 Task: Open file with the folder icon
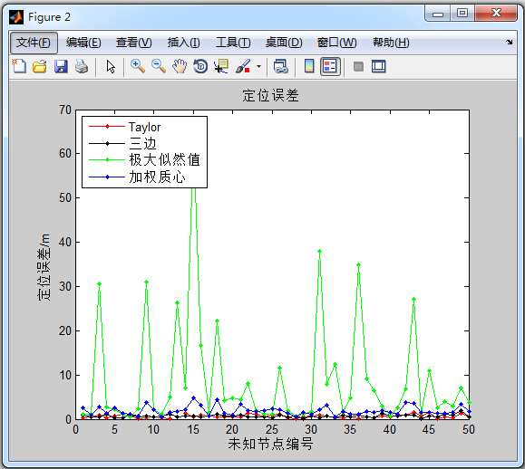tap(40, 66)
